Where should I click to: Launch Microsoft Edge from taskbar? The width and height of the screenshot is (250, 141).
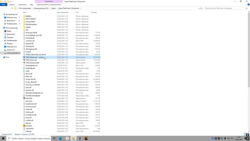(x=61, y=138)
